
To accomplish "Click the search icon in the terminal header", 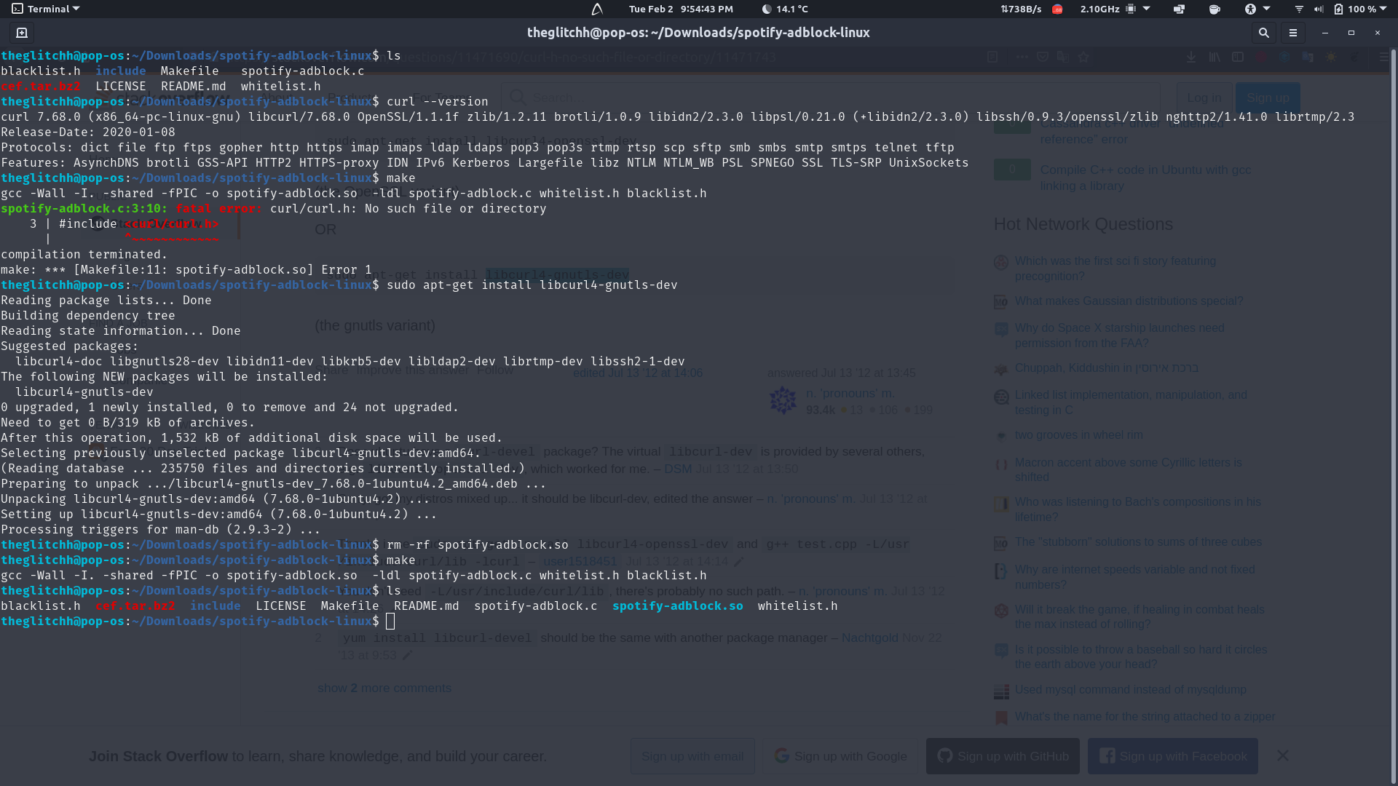I will click(x=1264, y=33).
